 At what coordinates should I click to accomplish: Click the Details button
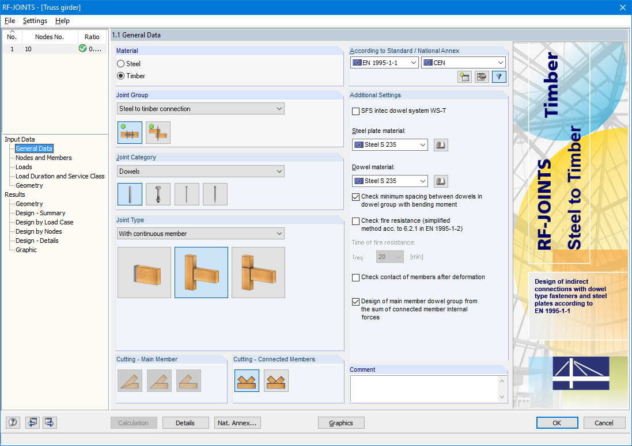click(186, 423)
